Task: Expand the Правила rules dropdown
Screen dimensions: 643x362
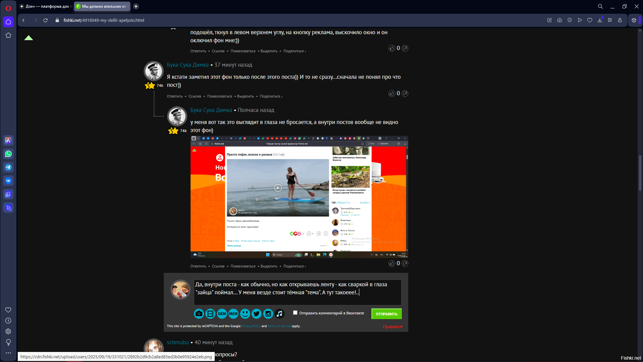Action: point(393,327)
